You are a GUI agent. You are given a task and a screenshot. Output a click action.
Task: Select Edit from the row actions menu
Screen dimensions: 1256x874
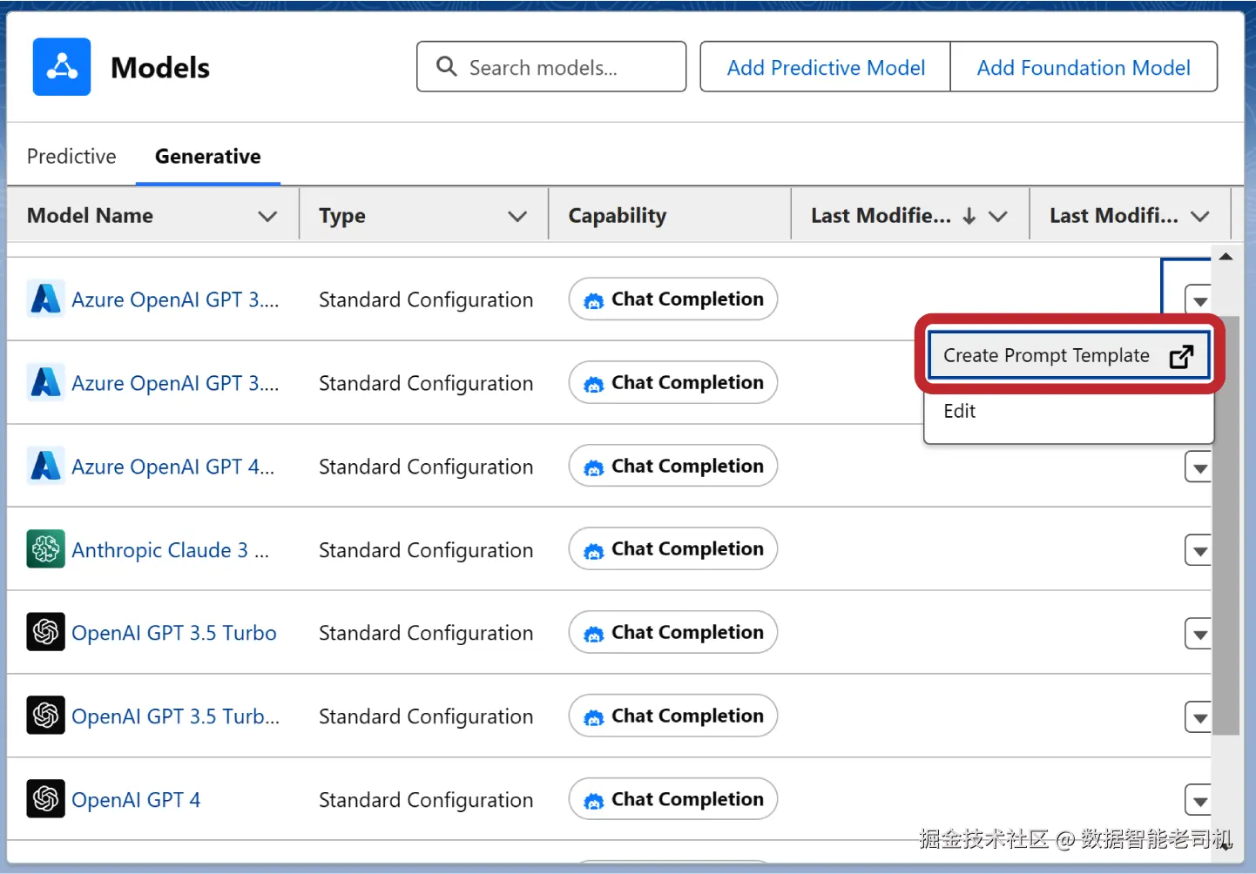[960, 411]
